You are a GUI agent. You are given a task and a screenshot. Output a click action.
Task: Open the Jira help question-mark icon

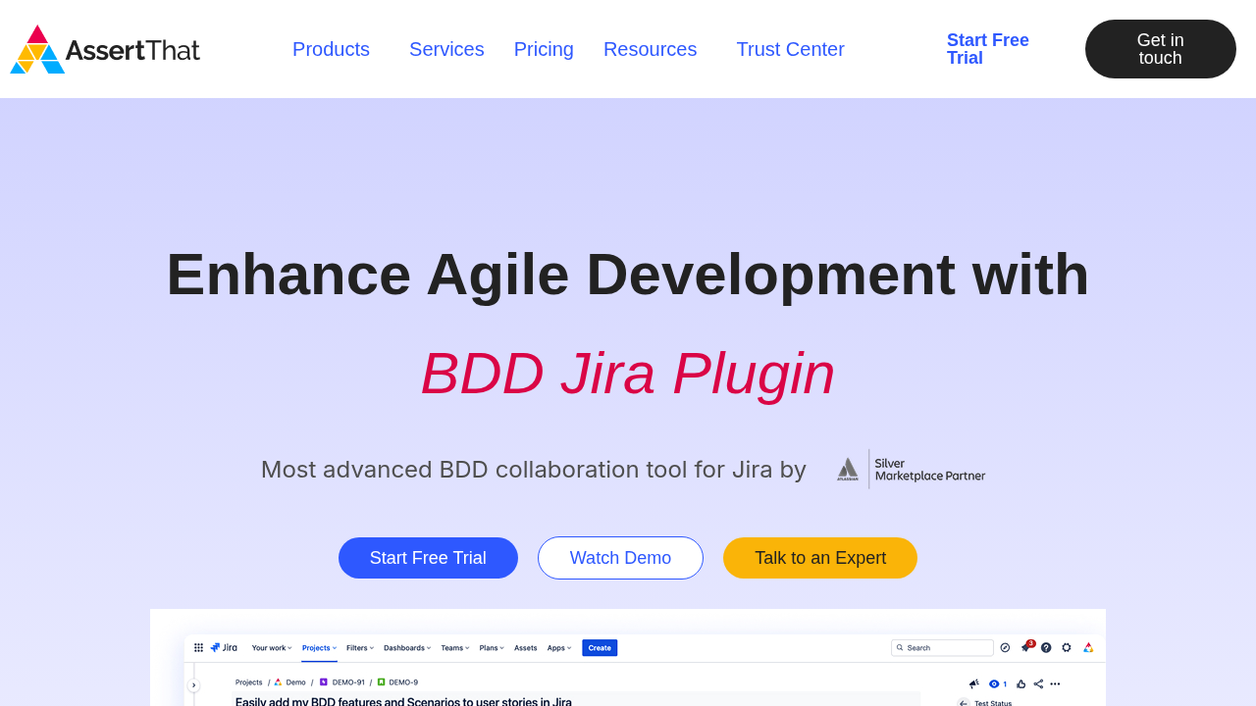point(1046,647)
